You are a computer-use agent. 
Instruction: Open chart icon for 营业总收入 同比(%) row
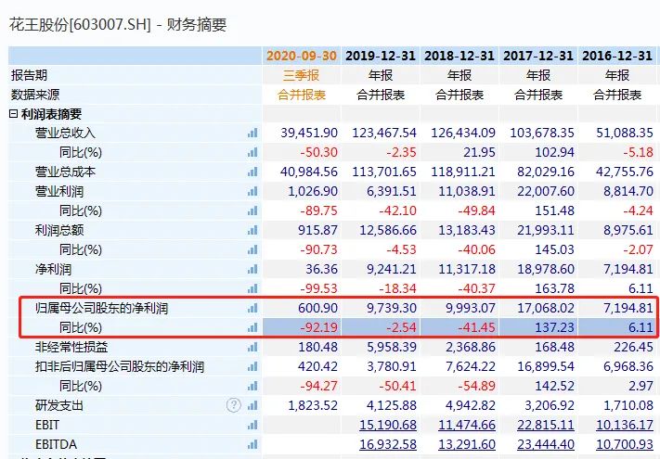252,152
